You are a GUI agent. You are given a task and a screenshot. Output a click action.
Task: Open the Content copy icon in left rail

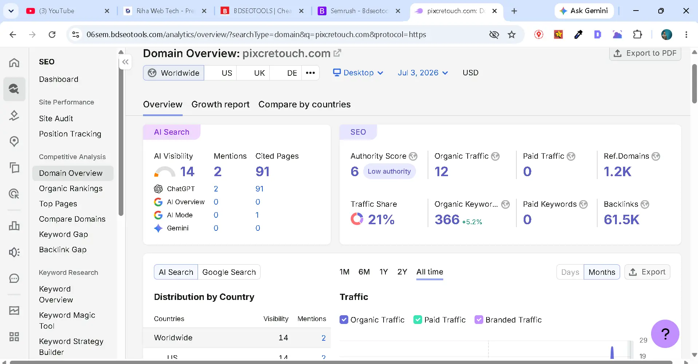(x=14, y=168)
